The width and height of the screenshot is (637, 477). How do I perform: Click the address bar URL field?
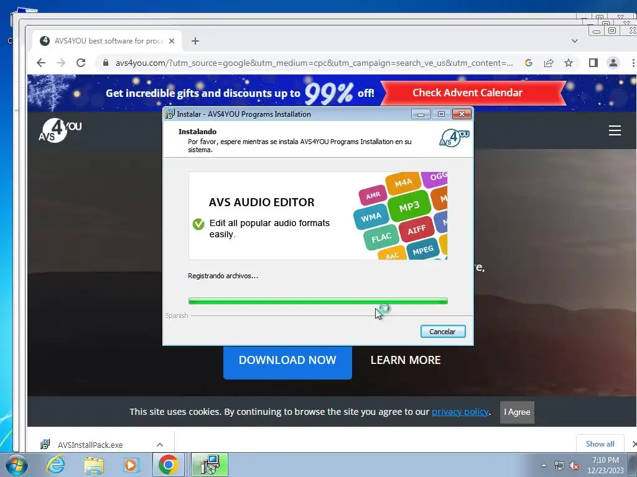coord(314,63)
